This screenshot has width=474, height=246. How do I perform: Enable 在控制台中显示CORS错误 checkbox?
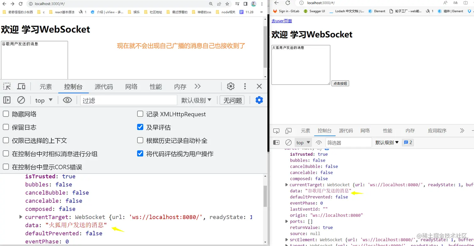pos(6,167)
